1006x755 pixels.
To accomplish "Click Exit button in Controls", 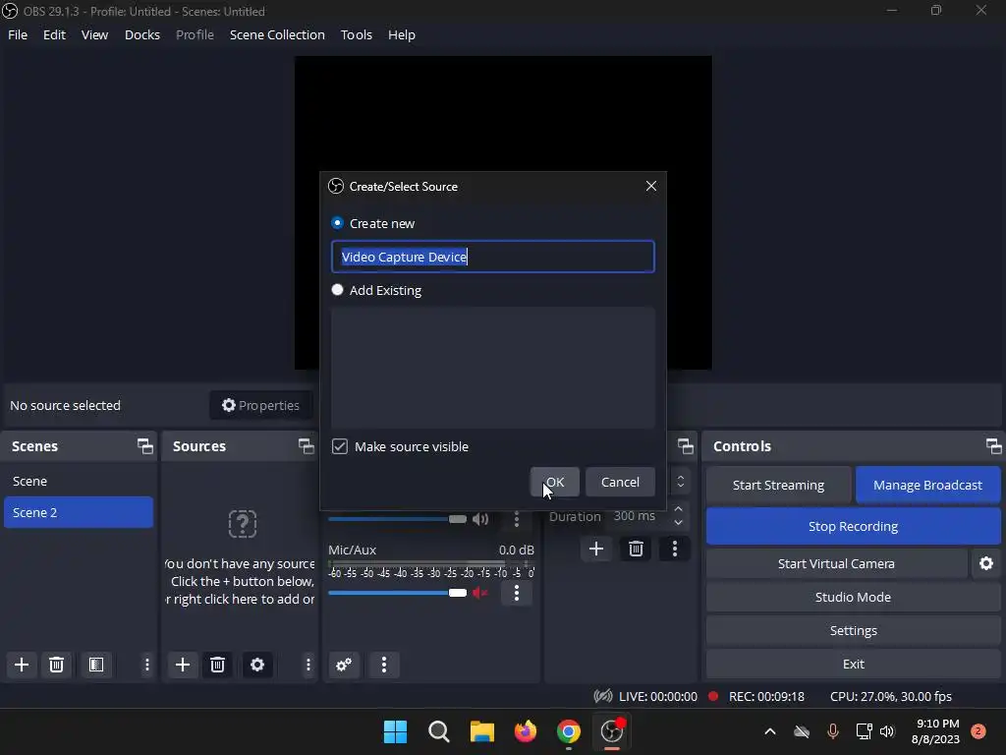I will pos(854,664).
